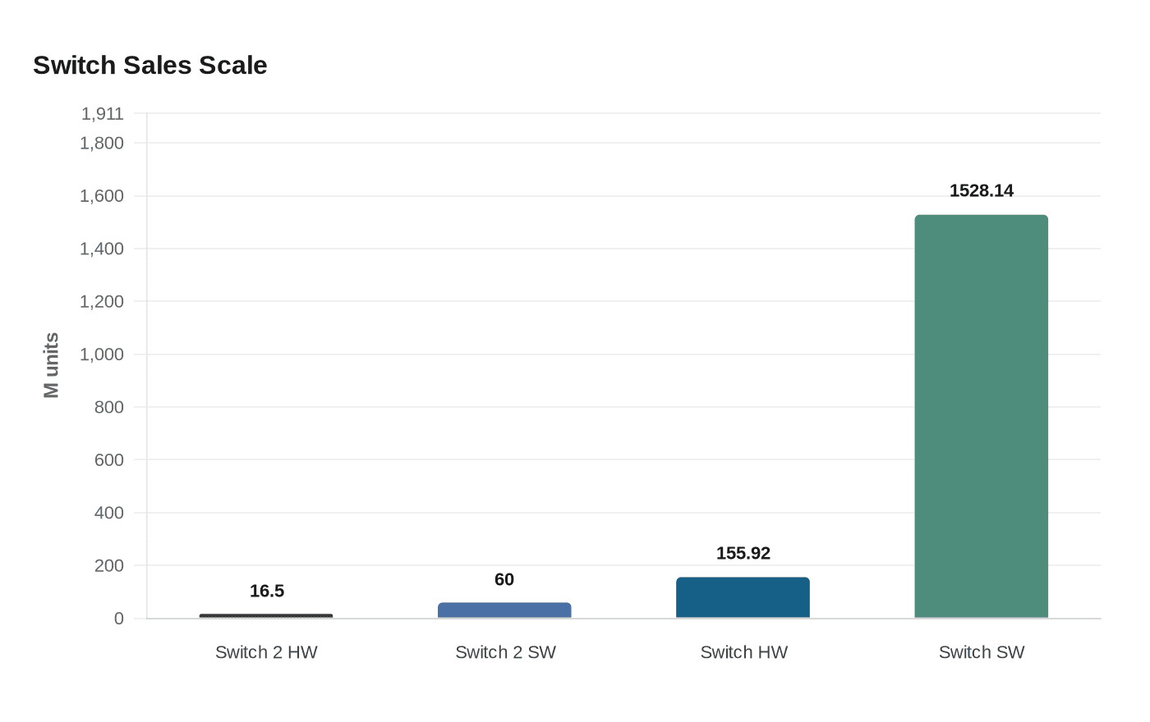Click the Switch Sales Scale title
1150x722 pixels.
150,65
